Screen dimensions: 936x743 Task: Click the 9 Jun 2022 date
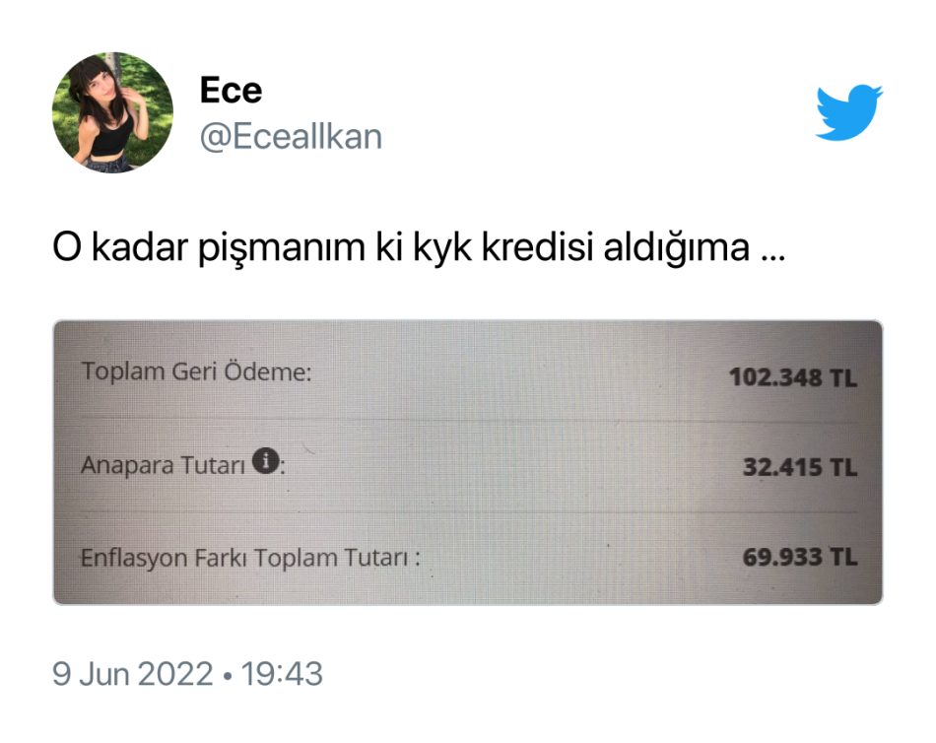point(133,674)
